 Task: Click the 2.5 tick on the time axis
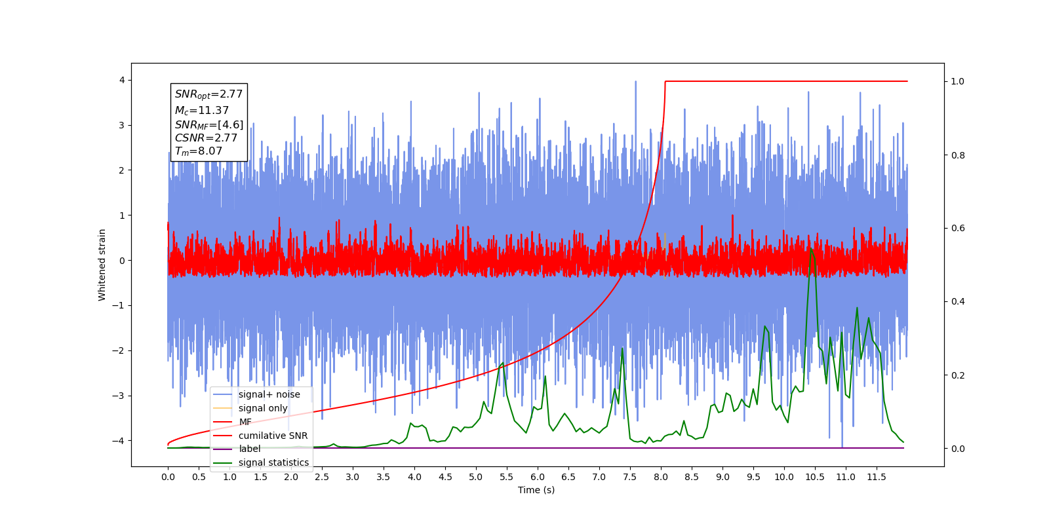(322, 477)
